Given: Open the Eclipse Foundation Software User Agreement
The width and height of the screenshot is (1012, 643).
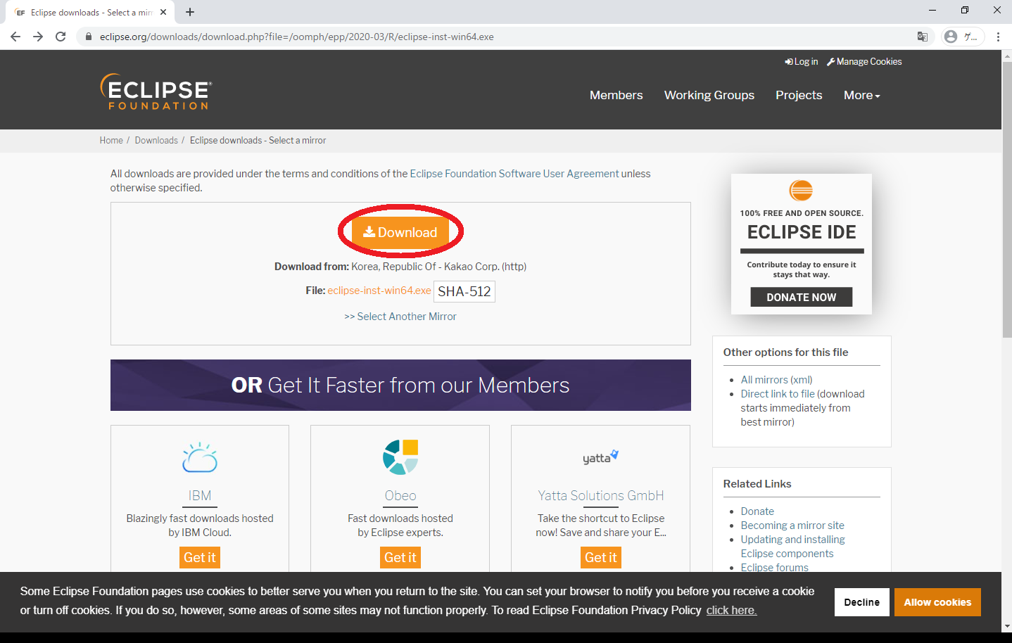Looking at the screenshot, I should 514,174.
